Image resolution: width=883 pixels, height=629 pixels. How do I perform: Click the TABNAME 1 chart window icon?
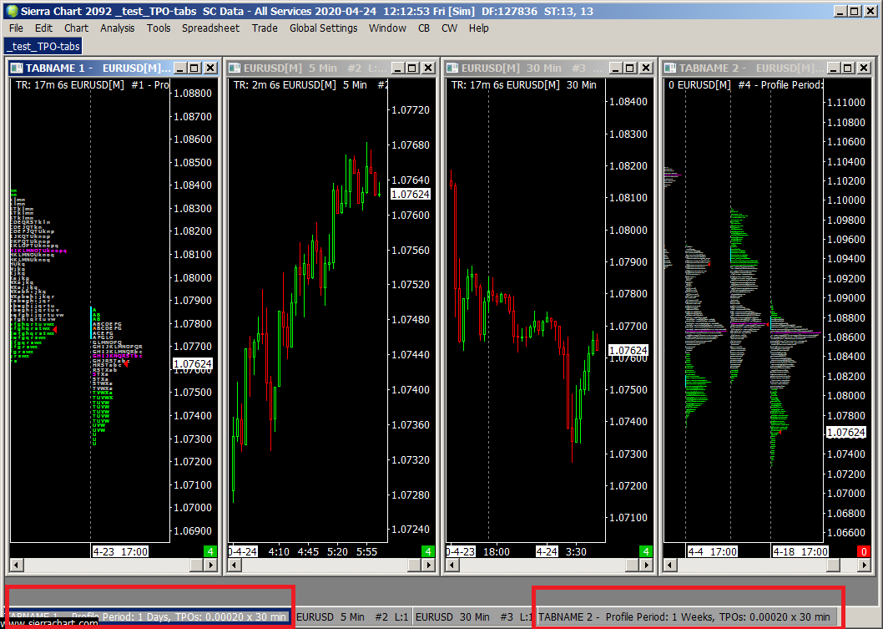click(17, 68)
